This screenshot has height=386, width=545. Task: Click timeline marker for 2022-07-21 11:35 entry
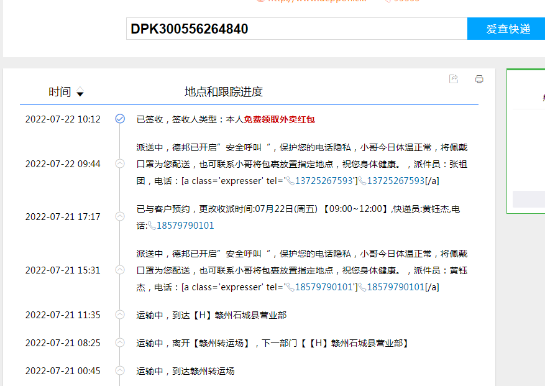(120, 315)
